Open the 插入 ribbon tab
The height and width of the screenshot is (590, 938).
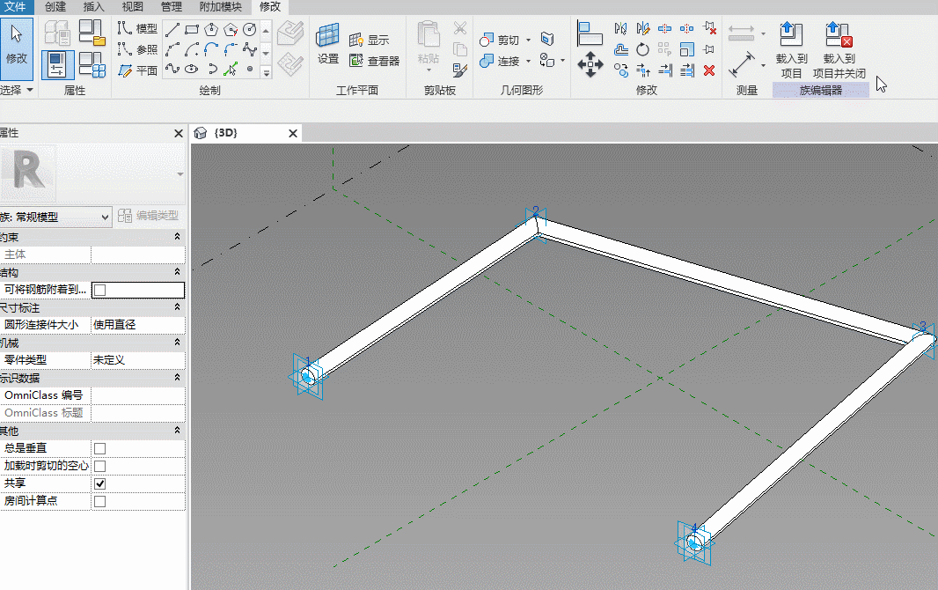(94, 6)
